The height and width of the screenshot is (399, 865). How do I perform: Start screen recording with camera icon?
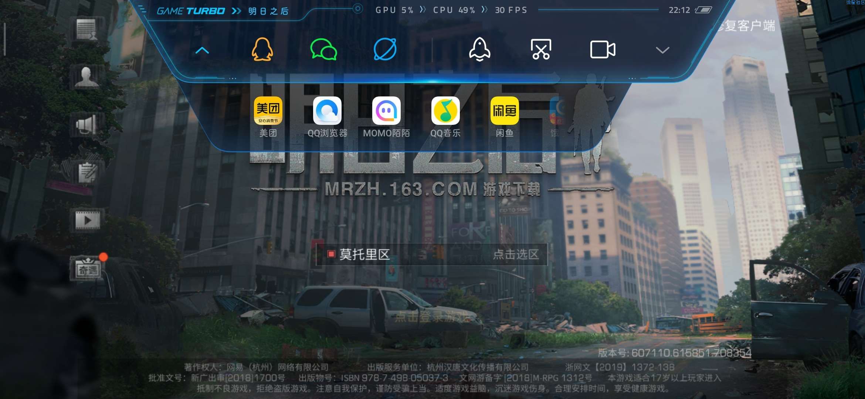pyautogui.click(x=603, y=50)
